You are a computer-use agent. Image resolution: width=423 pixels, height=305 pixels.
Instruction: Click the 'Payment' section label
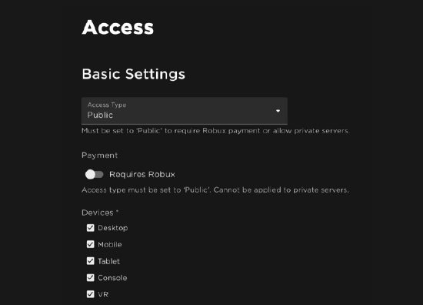coord(99,156)
